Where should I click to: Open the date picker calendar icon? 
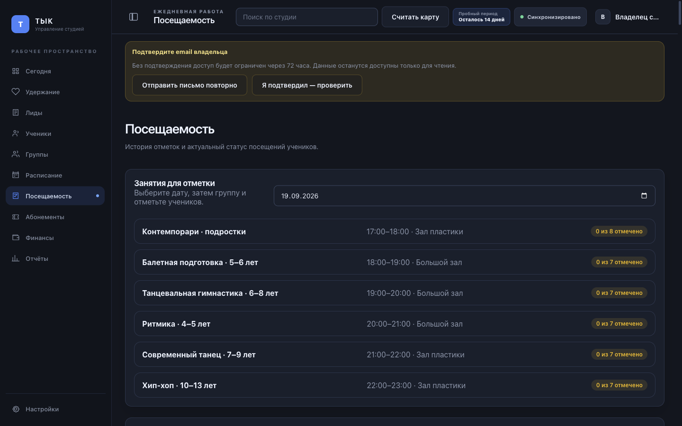coord(644,195)
